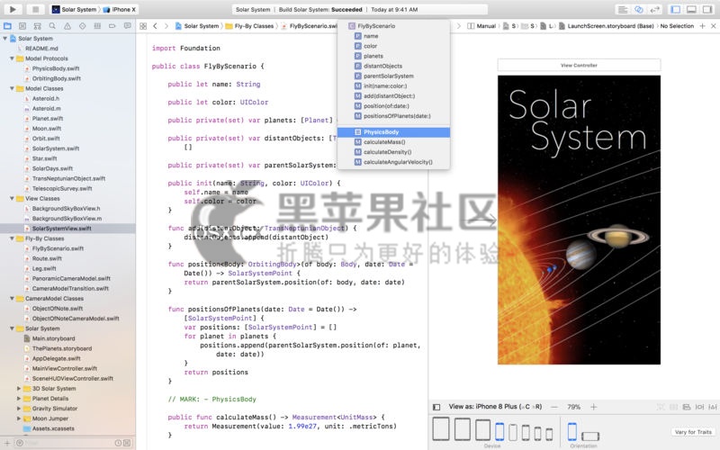This screenshot has width=720, height=450.
Task: Go back in editor history
Action: click(x=155, y=26)
